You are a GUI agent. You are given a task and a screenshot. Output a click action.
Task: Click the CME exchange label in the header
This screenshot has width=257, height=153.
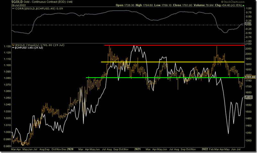point(70,2)
